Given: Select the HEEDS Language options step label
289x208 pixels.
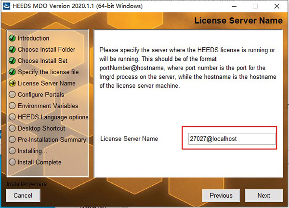Looking at the screenshot, I should coord(53,117).
